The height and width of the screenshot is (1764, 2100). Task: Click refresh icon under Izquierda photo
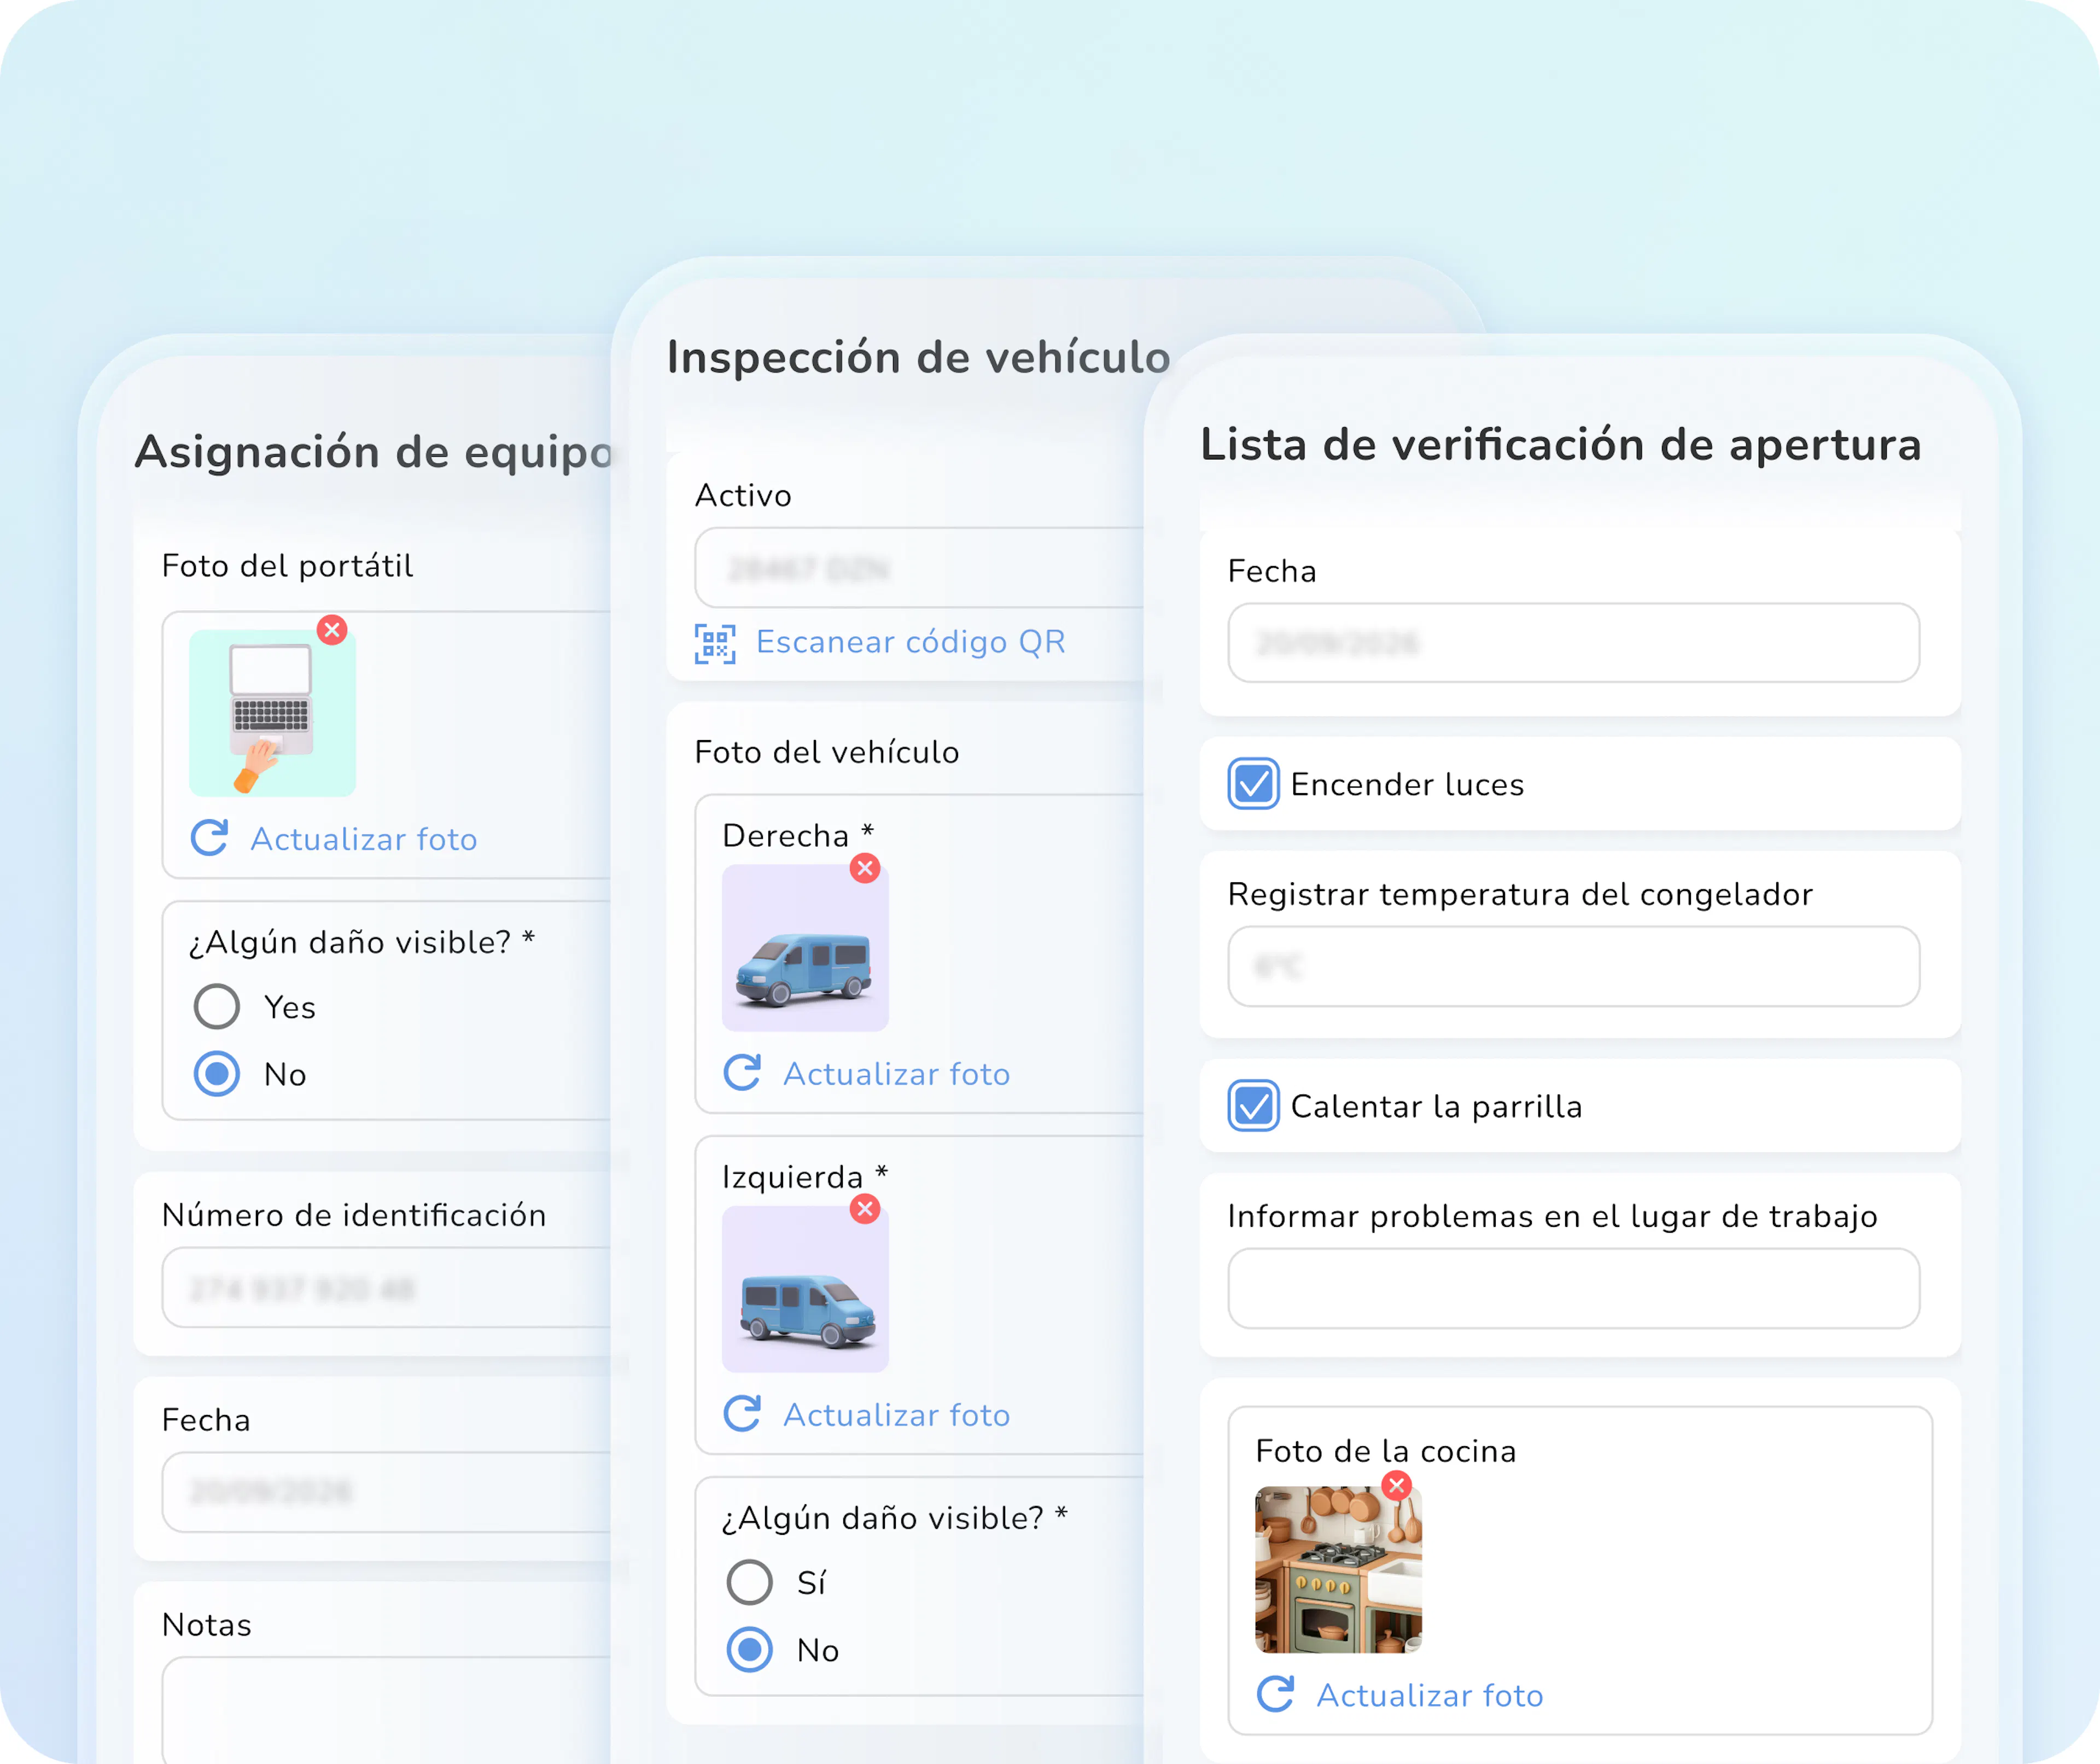pos(742,1414)
